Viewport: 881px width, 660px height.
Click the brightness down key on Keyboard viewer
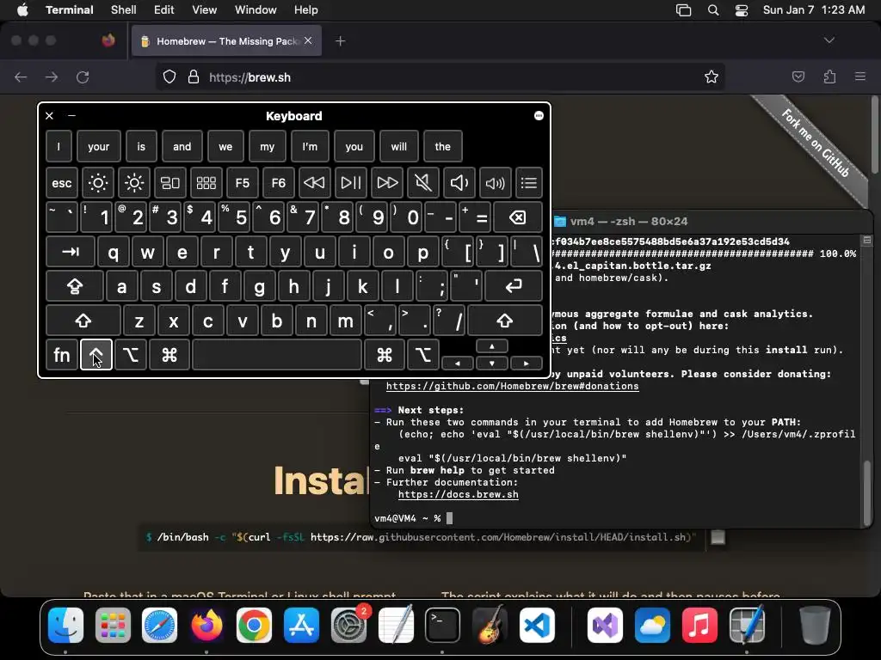[x=98, y=182]
